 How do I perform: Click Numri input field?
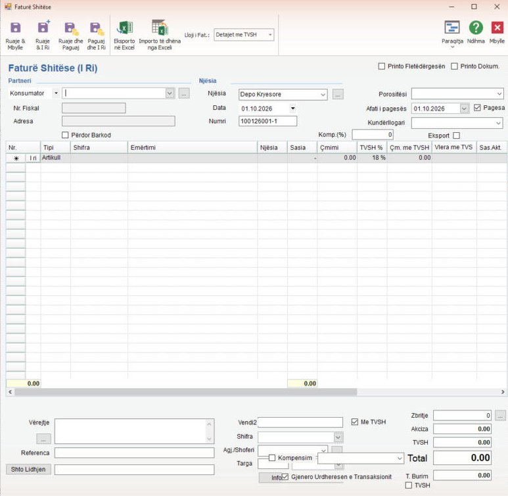[x=267, y=121]
